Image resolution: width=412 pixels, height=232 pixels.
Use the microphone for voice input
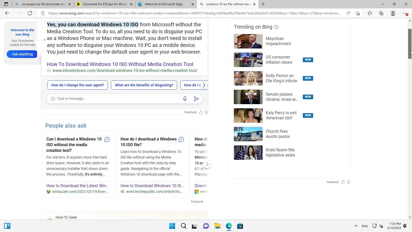pos(185,99)
